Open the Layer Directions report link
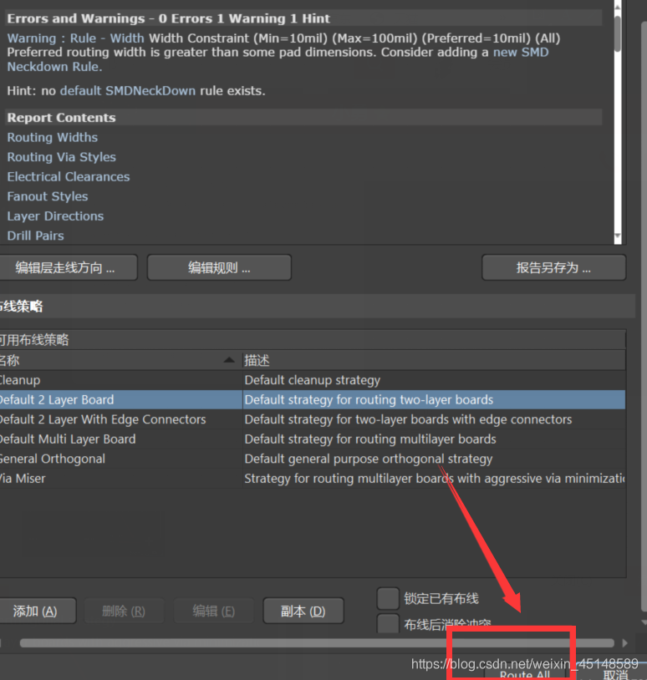647x680 pixels. coord(55,216)
